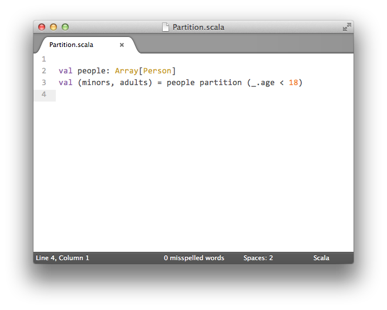Click line number 4 in the gutter
Image resolution: width=387 pixels, height=310 pixels.
click(x=44, y=95)
